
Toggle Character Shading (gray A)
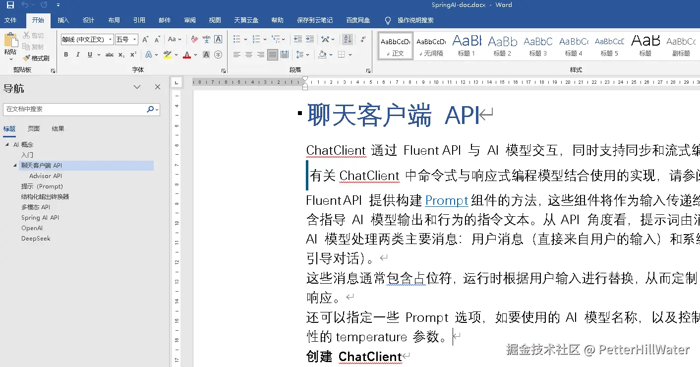coord(206,55)
